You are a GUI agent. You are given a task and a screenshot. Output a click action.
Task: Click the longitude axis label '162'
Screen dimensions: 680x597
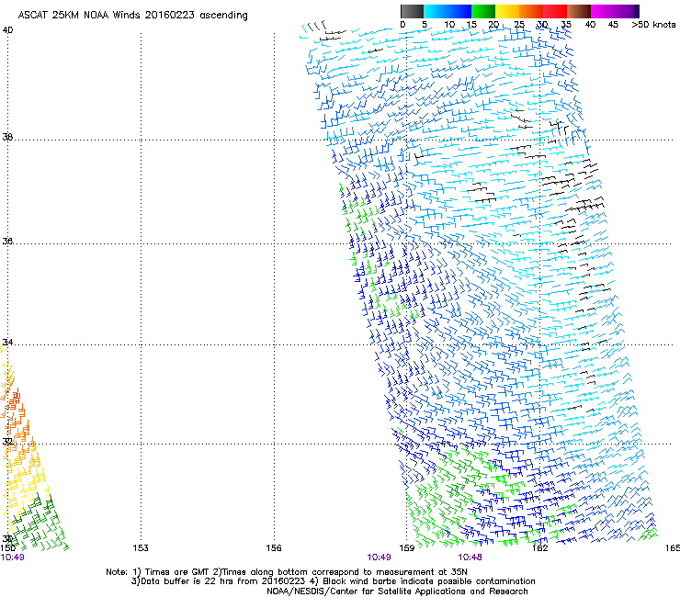(x=539, y=548)
